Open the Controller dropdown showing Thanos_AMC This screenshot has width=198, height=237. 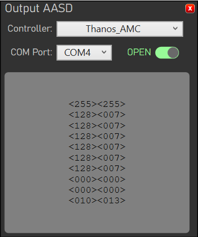click(x=120, y=29)
